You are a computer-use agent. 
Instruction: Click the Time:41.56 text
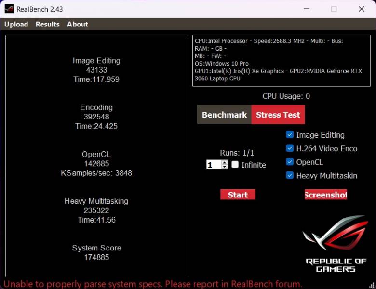[96, 220]
